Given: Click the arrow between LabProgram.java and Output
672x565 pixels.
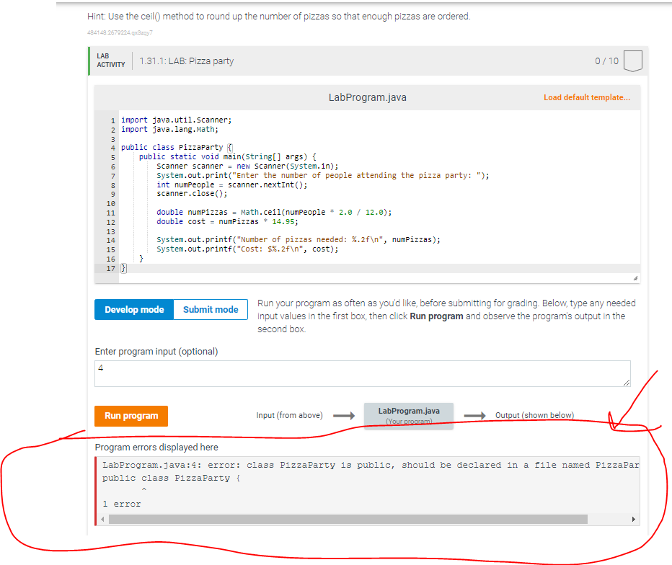Looking at the screenshot, I should 474,415.
